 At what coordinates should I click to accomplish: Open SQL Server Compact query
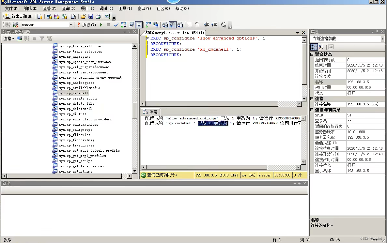click(73, 17)
